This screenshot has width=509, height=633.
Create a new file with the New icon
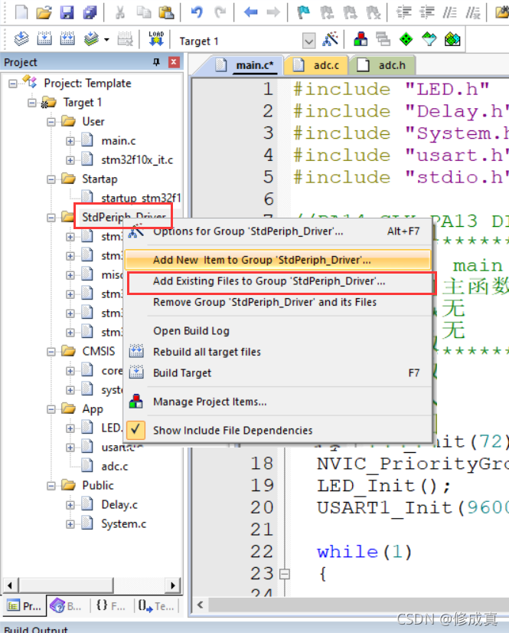pos(21,12)
